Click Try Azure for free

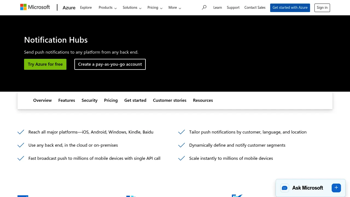(45, 64)
